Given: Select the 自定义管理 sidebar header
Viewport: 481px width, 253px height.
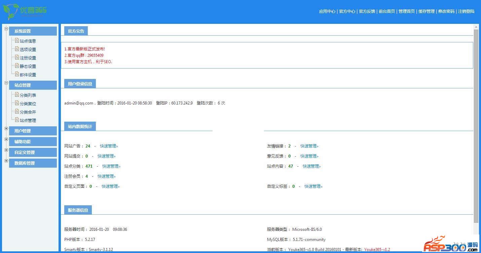Looking at the screenshot, I should pos(33,152).
